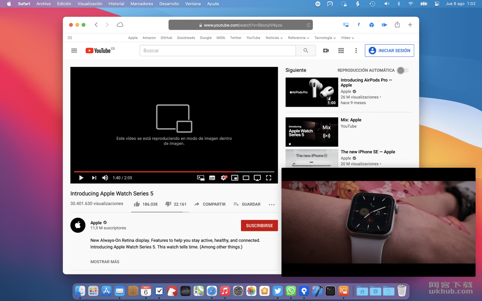482x301 pixels.
Task: Toggle subtitles in the video player
Action: pyautogui.click(x=212, y=178)
